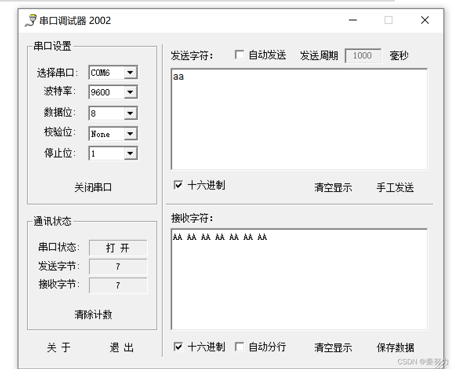
Task: Click 清除计数 to reset counters
Action: (93, 314)
